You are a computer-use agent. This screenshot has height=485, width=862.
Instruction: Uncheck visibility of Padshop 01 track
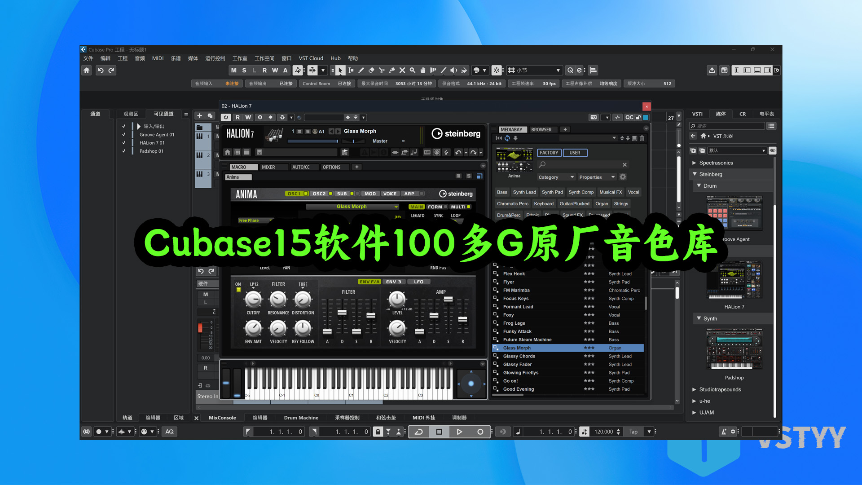point(124,151)
